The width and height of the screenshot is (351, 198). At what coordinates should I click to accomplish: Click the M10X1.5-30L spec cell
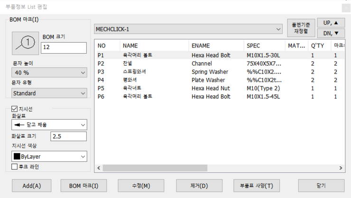[x=263, y=56]
